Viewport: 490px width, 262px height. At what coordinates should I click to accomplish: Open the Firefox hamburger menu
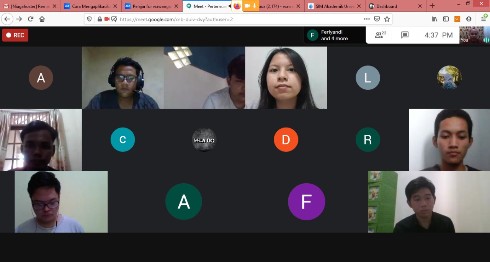click(483, 19)
